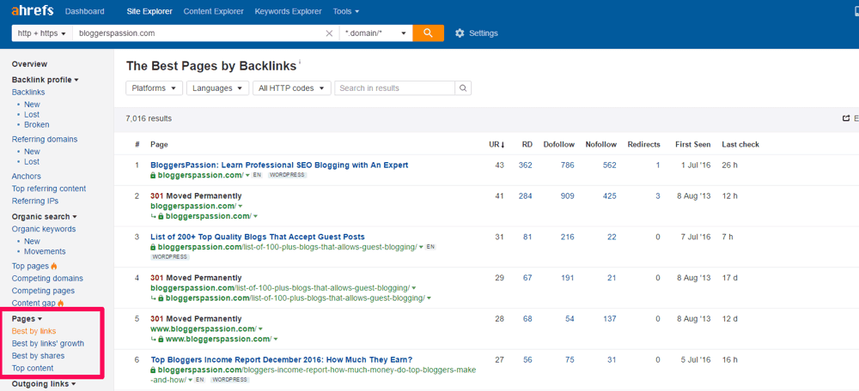The width and height of the screenshot is (859, 391).
Task: Clear the URL field with X icon
Action: tap(329, 33)
